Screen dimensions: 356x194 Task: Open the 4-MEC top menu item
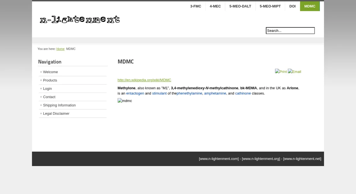click(215, 6)
